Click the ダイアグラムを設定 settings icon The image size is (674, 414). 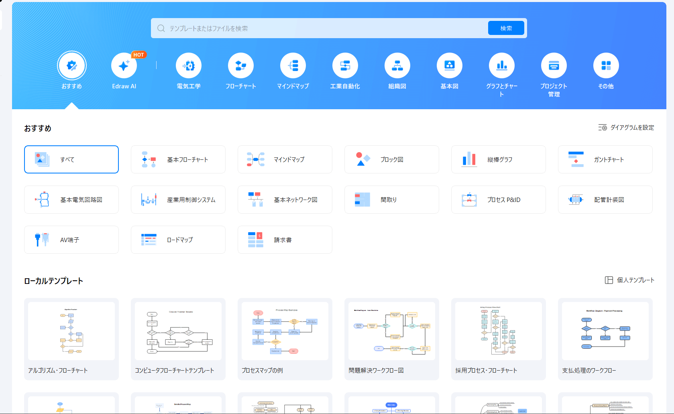point(603,127)
